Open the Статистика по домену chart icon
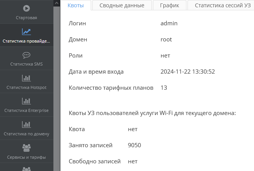The width and height of the screenshot is (254, 171). click(26, 125)
